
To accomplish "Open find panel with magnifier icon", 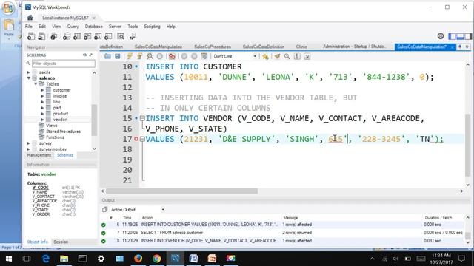I will pyautogui.click(x=287, y=56).
